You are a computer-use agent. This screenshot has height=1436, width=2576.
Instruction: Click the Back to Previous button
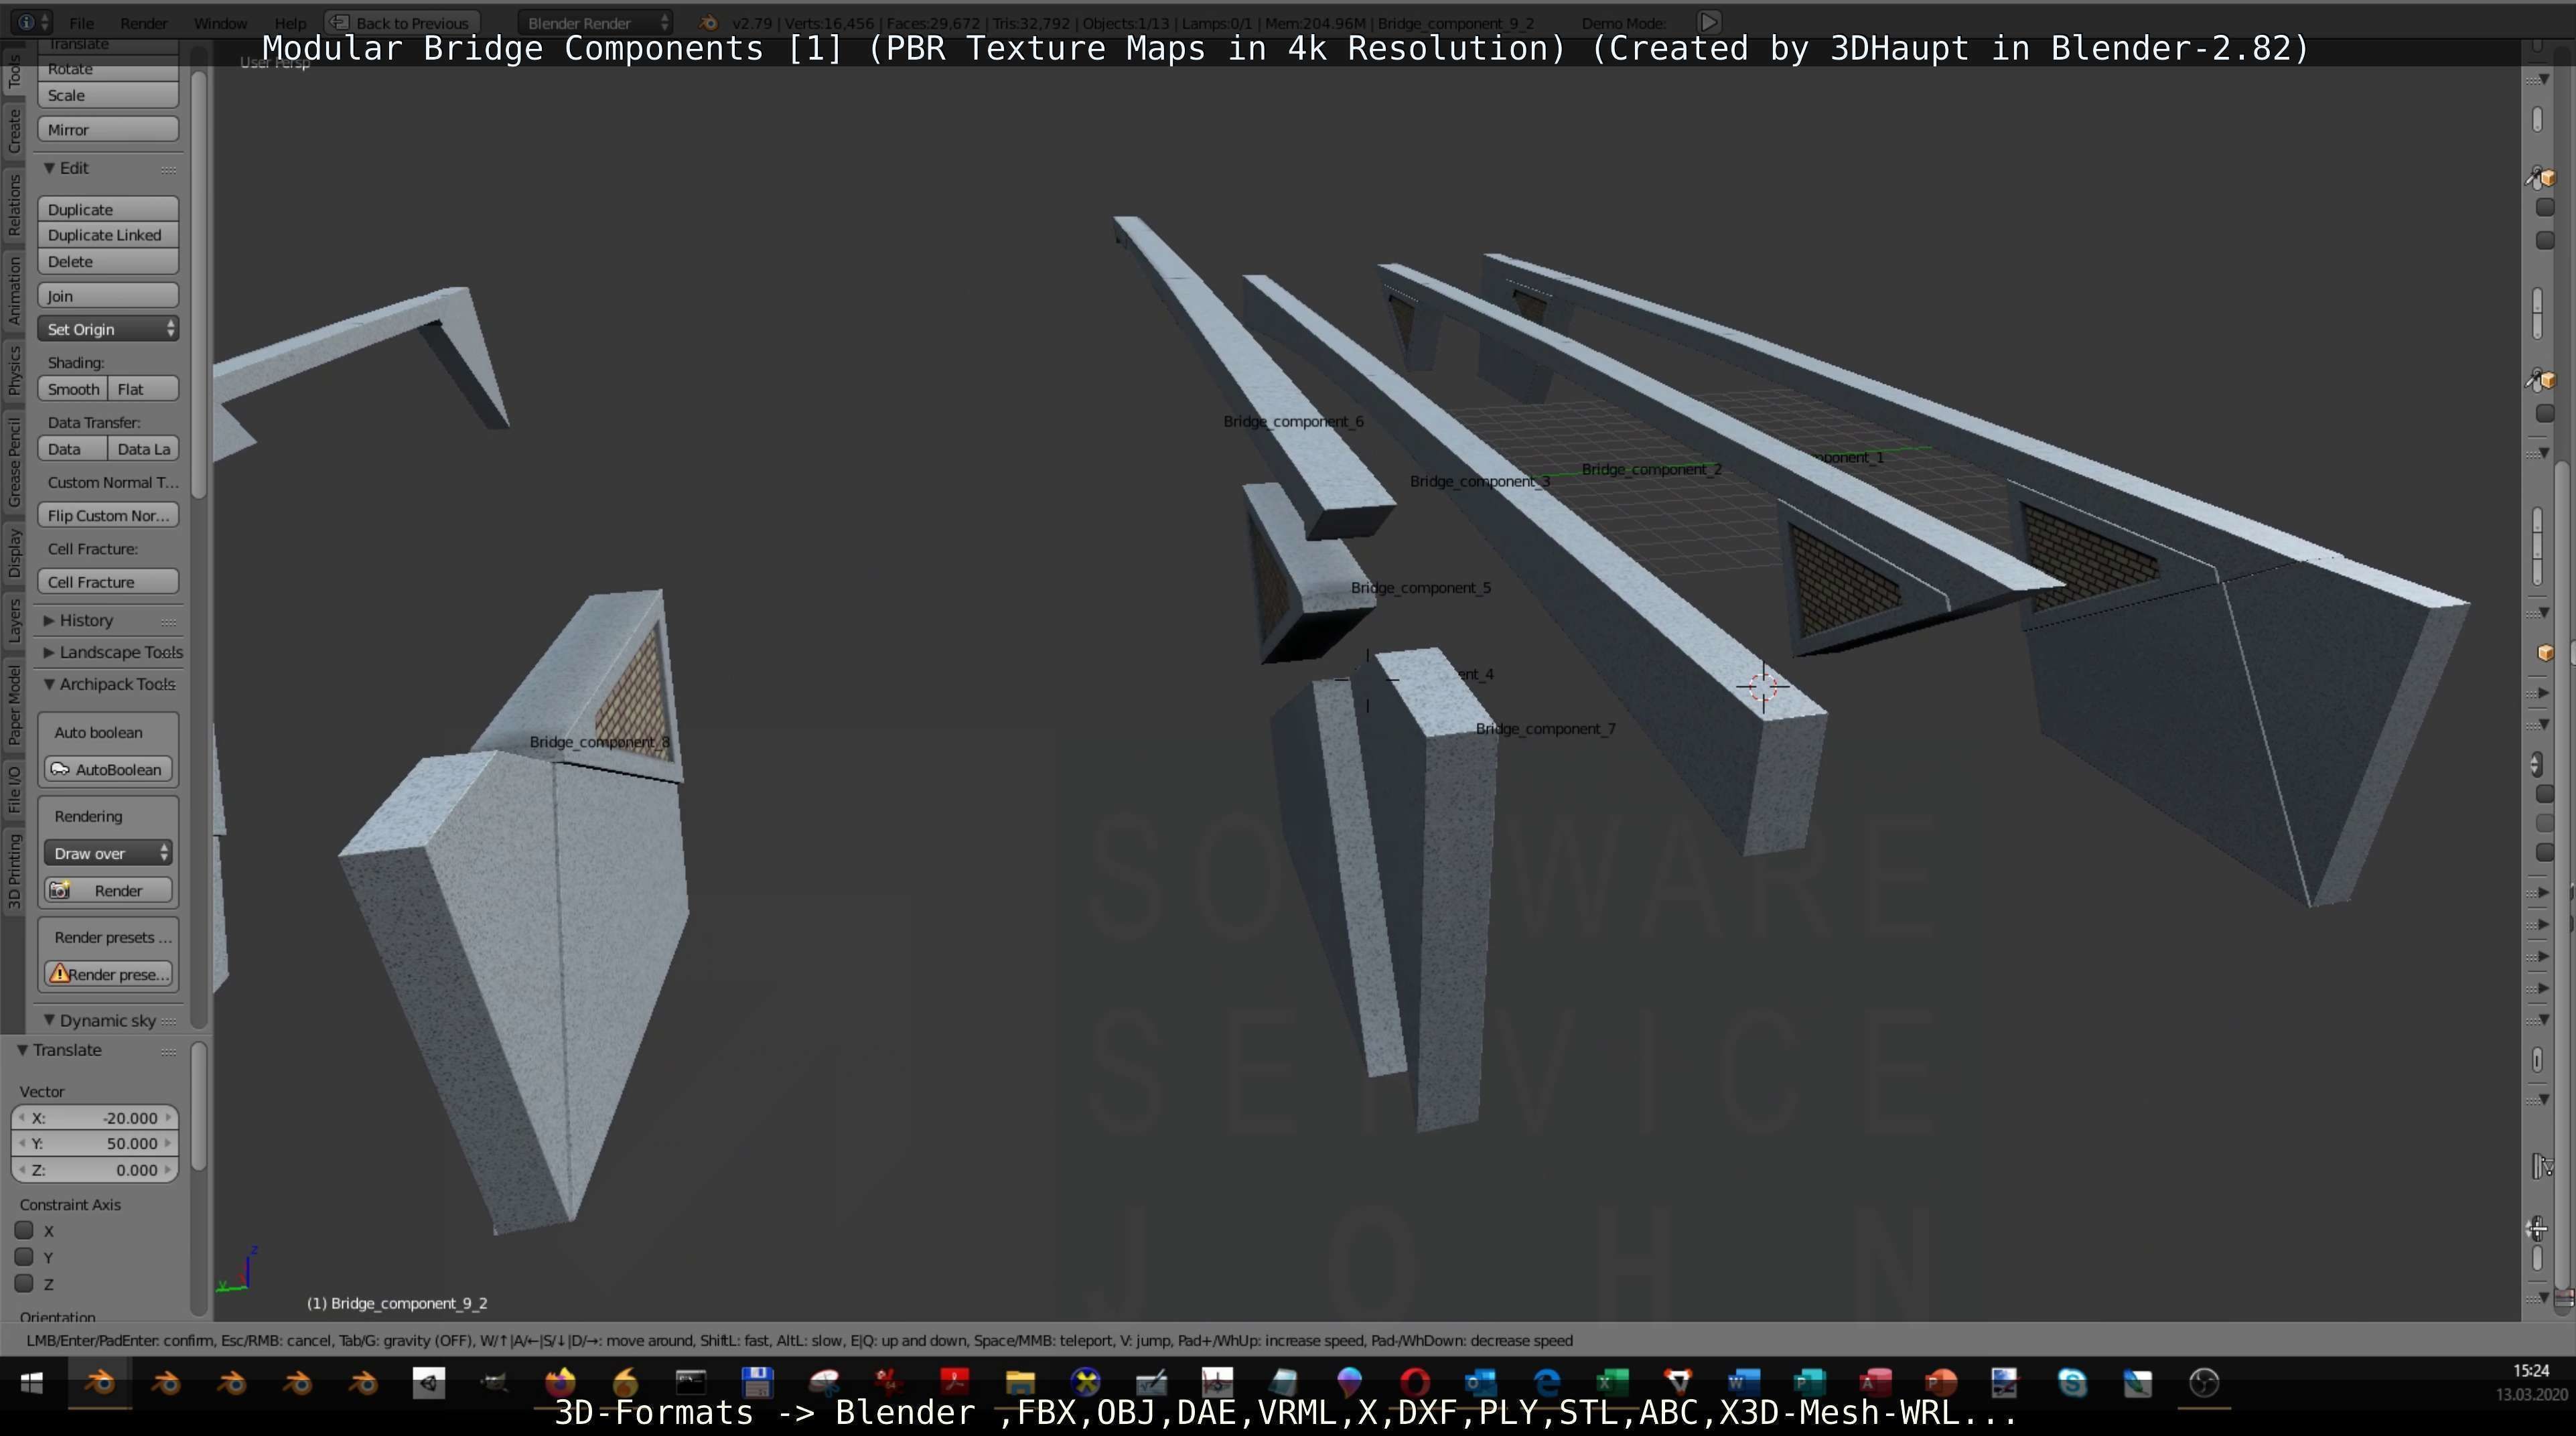(402, 22)
